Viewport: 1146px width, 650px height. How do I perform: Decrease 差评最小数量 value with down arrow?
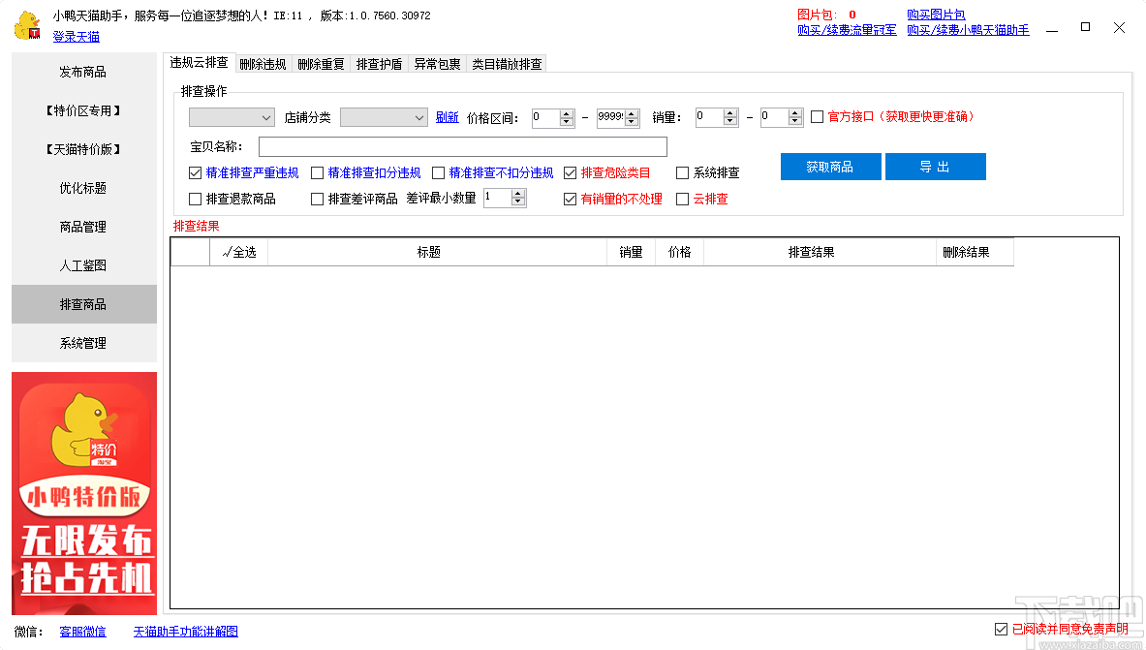coord(518,201)
